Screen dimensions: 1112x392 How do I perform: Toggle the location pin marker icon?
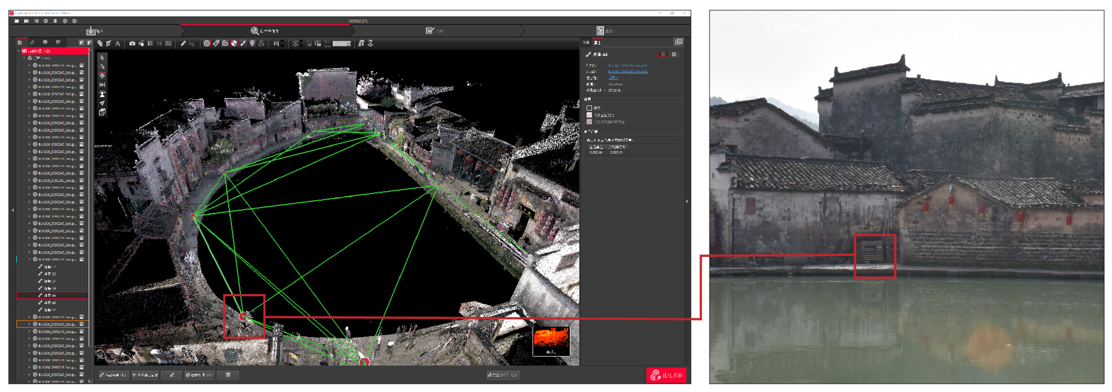pos(252,44)
